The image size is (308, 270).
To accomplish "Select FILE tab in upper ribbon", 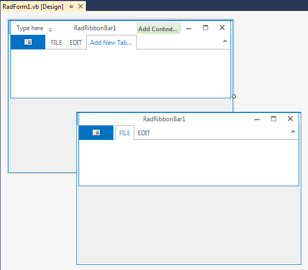I will click(56, 43).
